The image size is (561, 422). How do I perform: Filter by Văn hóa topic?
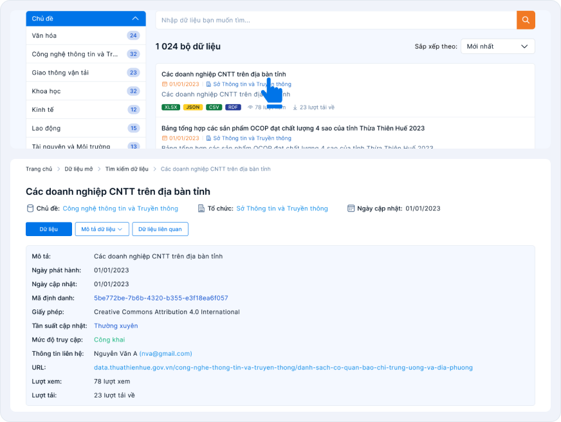[x=86, y=35]
